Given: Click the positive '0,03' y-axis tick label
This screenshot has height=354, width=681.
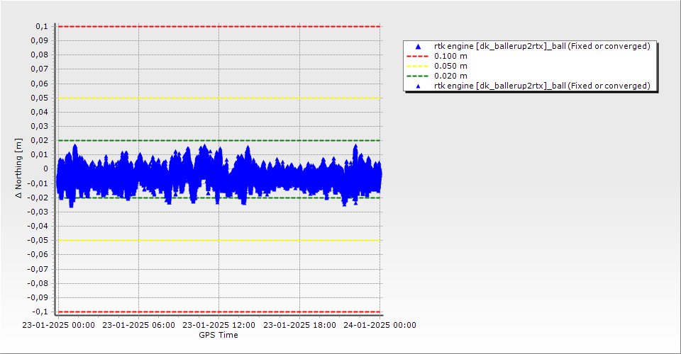Looking at the screenshot, I should [40, 126].
